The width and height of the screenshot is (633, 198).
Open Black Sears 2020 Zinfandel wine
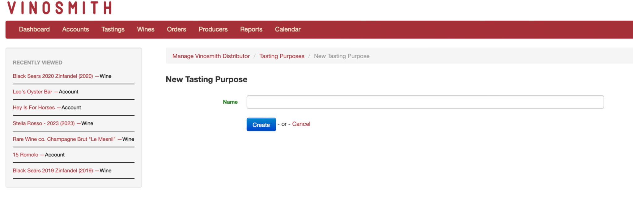53,76
